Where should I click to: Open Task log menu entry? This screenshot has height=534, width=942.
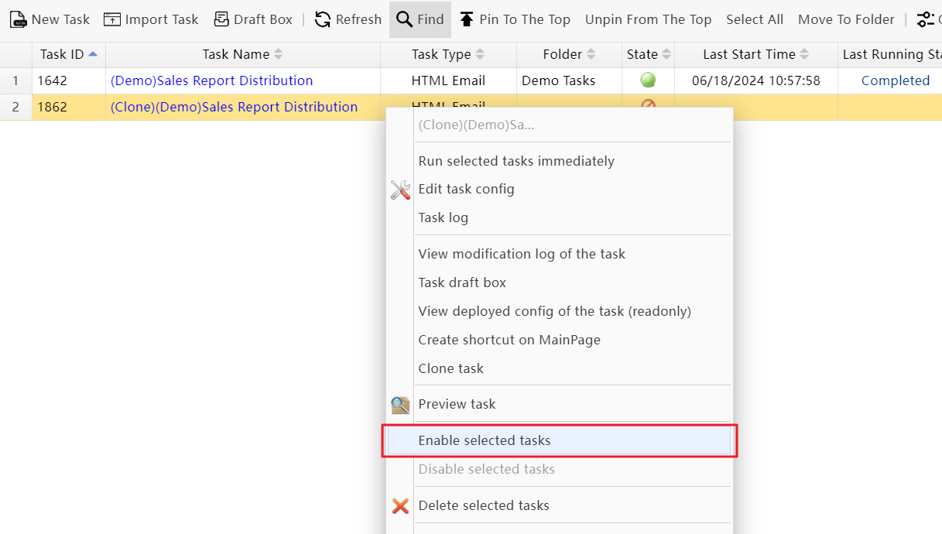click(443, 217)
